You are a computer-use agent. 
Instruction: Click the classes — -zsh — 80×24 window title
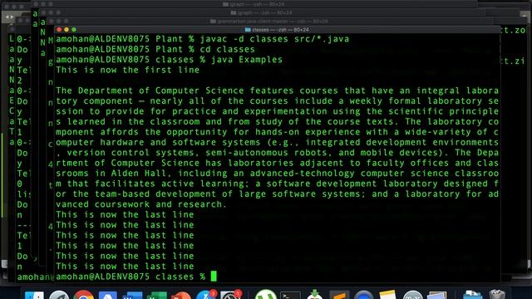(x=280, y=30)
